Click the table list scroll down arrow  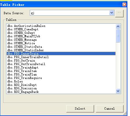tap(118, 91)
